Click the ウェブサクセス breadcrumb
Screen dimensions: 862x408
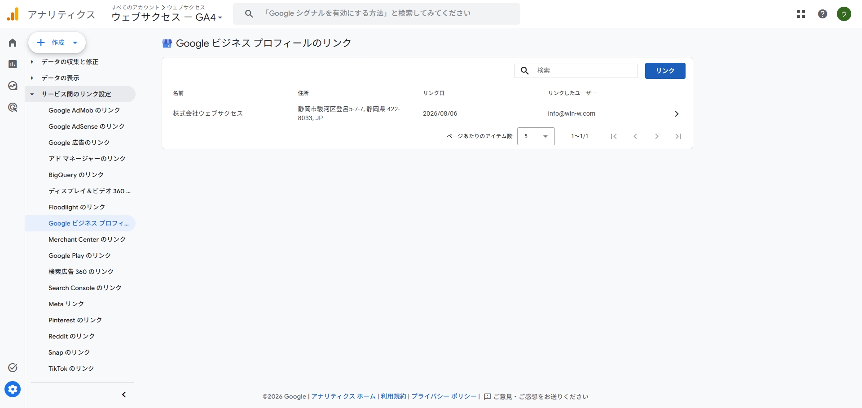(x=186, y=7)
